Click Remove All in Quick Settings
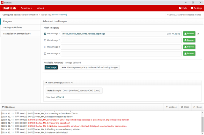 point(68,83)
